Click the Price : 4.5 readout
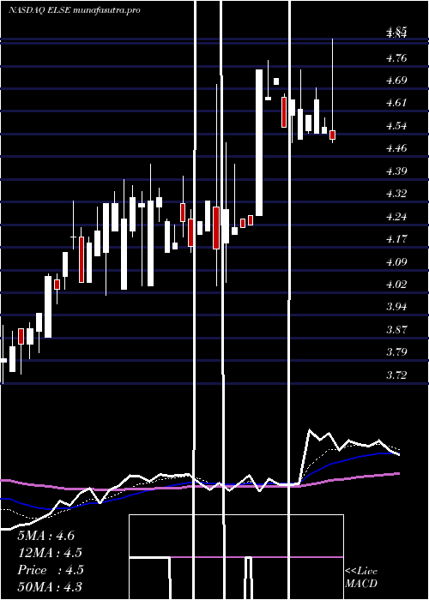 pyautogui.click(x=50, y=570)
